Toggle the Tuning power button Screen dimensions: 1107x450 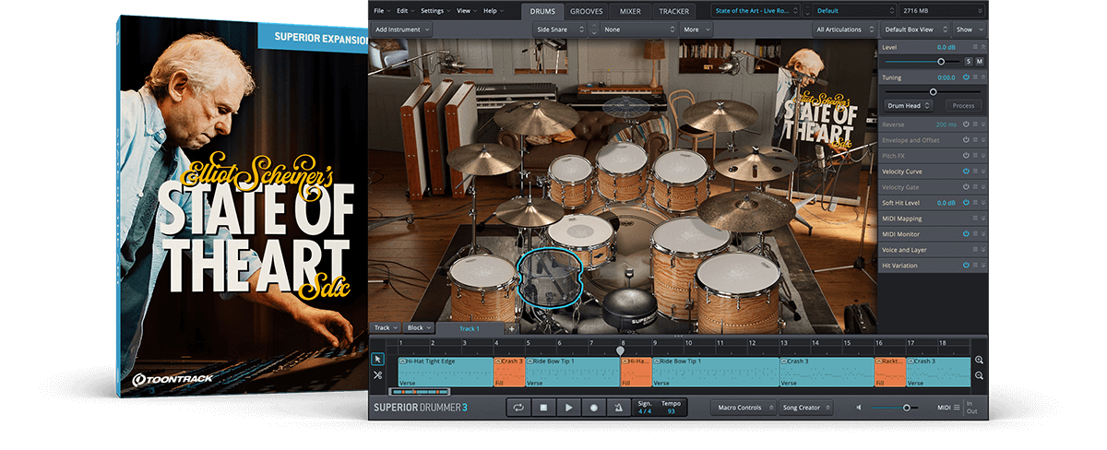pos(966,77)
